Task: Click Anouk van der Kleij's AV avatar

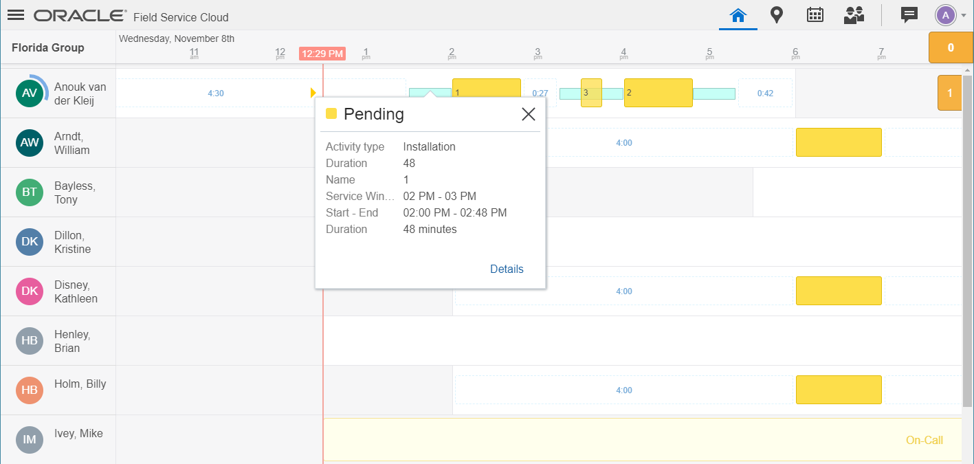Action: 30,93
